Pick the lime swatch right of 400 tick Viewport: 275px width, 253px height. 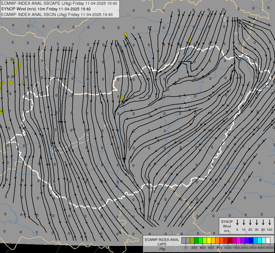coord(205,241)
